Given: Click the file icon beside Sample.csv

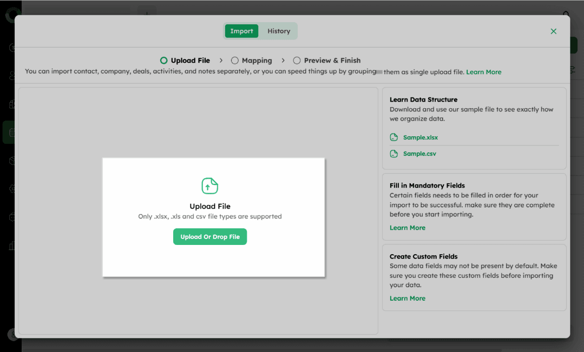Looking at the screenshot, I should point(394,154).
